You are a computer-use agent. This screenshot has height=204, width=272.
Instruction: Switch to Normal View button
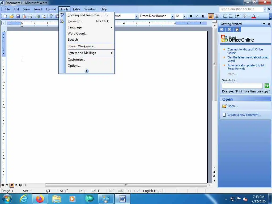pos(3,185)
